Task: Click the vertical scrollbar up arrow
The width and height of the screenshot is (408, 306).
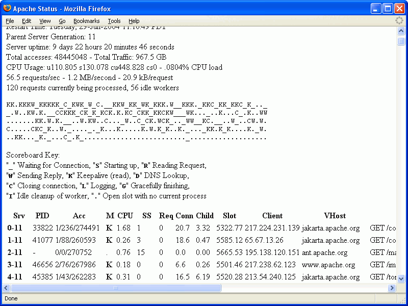Action: pyautogui.click(x=401, y=31)
